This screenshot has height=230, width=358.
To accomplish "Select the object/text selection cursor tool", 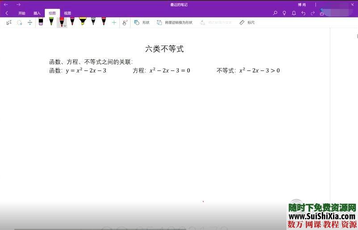I will [9, 22].
